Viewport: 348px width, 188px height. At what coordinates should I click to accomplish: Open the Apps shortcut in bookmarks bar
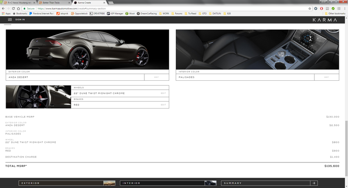click(x=6, y=13)
